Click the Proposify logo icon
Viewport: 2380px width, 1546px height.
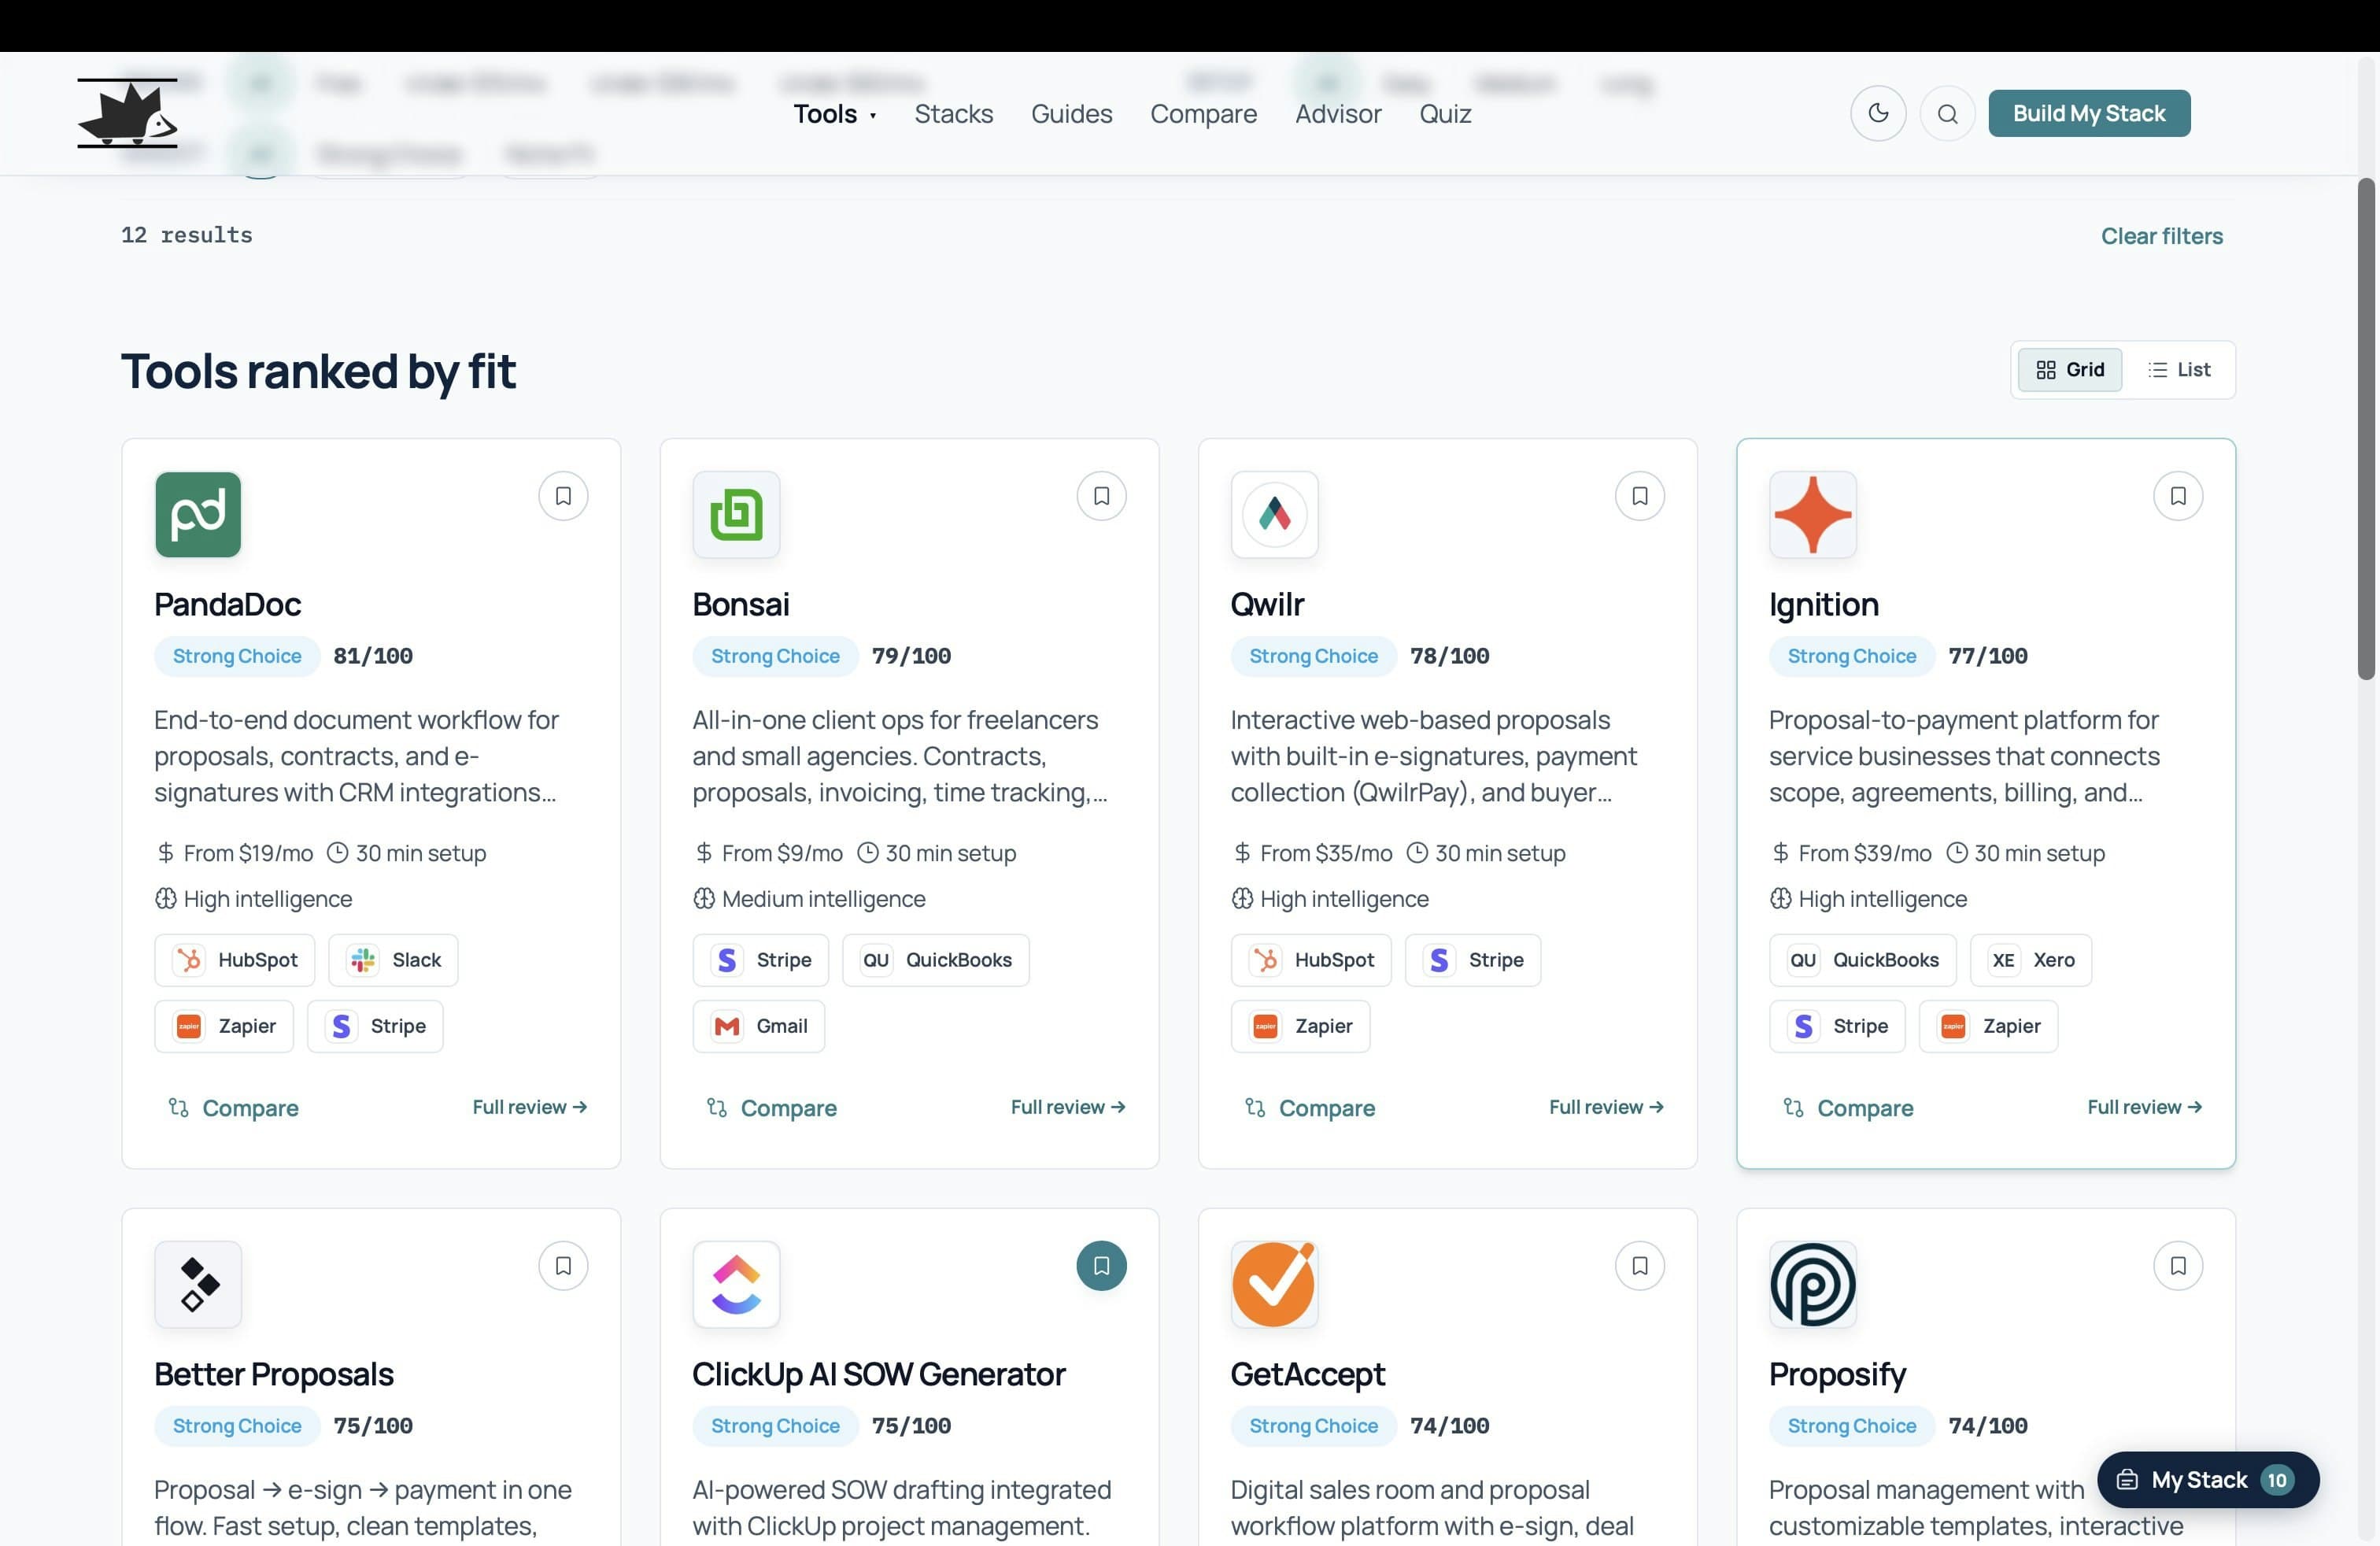click(x=1813, y=1285)
